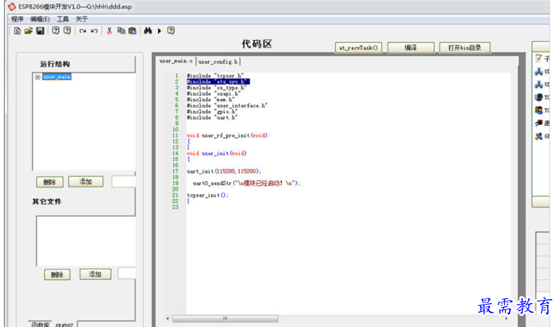Screen dimensions: 558x327
Task: Click the uart0_sendStr code line
Action: (x=246, y=183)
